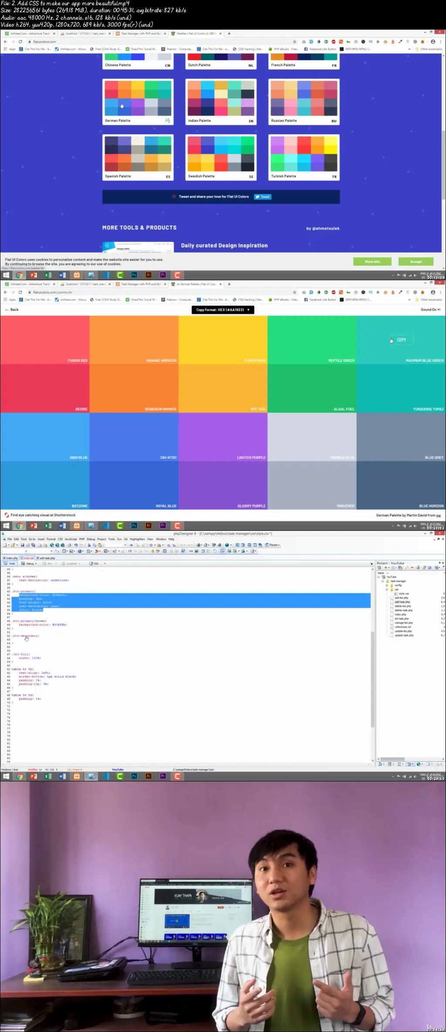Close the Project - YouTube panel in phpDesigner
The image size is (446, 1032).
tap(443, 563)
